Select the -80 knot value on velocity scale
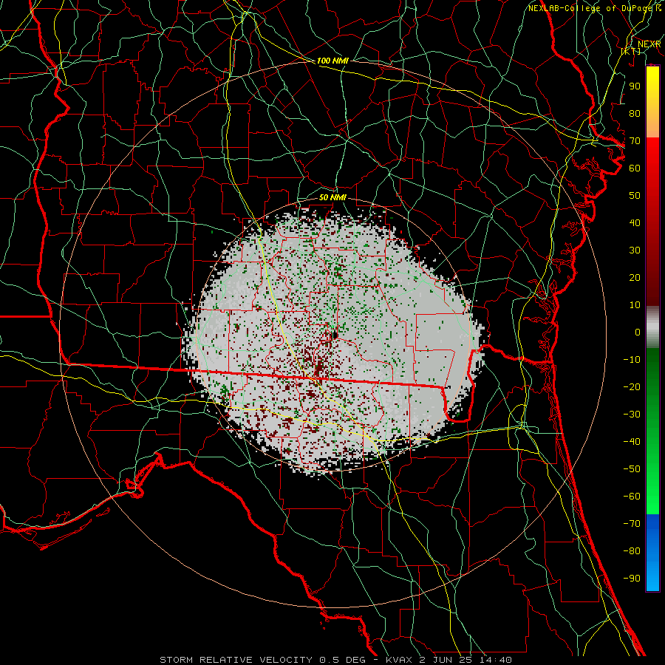 click(632, 551)
